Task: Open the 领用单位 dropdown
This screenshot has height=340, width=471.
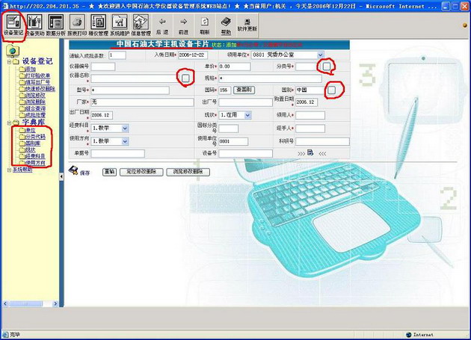Action: tap(321, 55)
